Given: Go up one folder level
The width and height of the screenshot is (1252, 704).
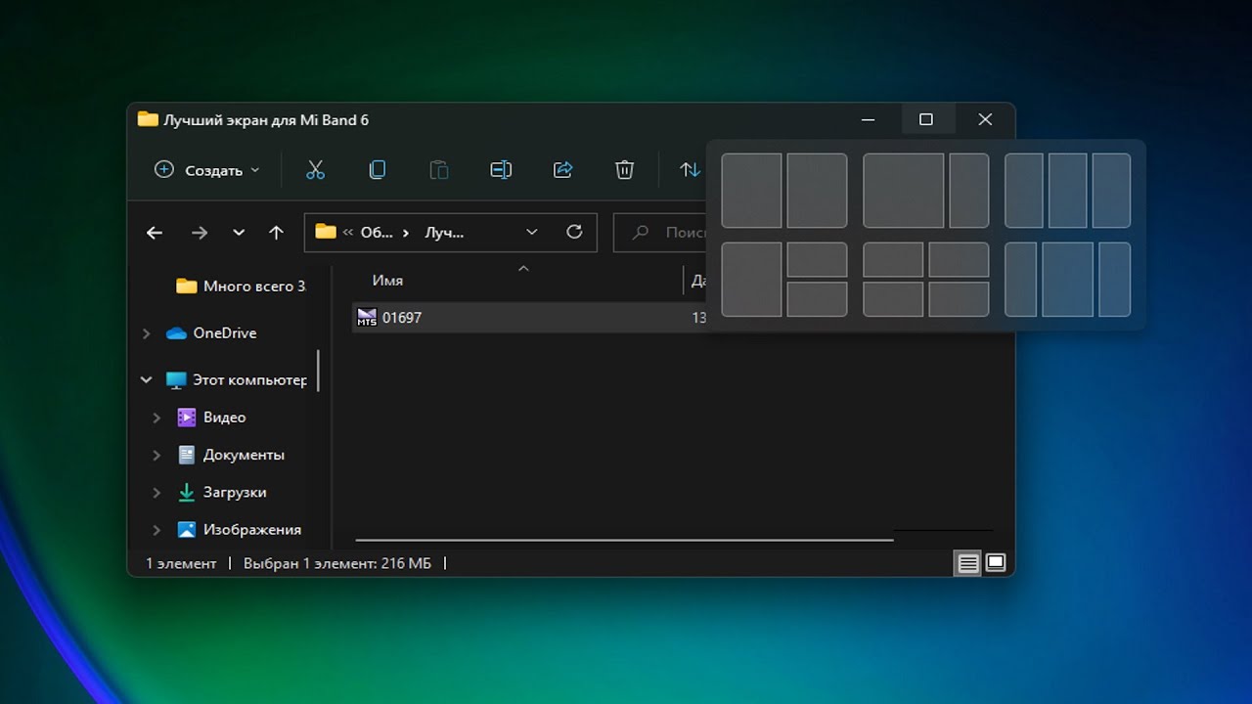Looking at the screenshot, I should 276,233.
